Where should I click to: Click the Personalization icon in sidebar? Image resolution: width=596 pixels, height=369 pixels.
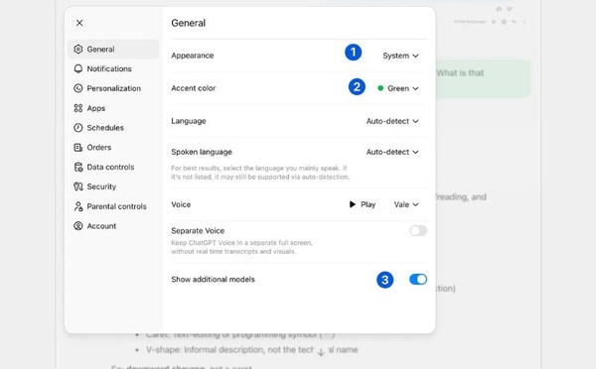[78, 88]
